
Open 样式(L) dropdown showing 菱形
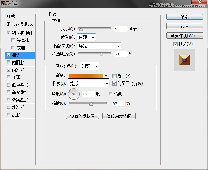coord(89,83)
